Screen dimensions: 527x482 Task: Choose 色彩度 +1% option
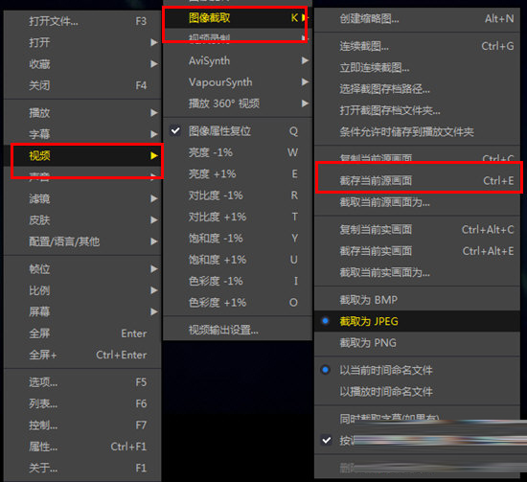tap(238, 303)
